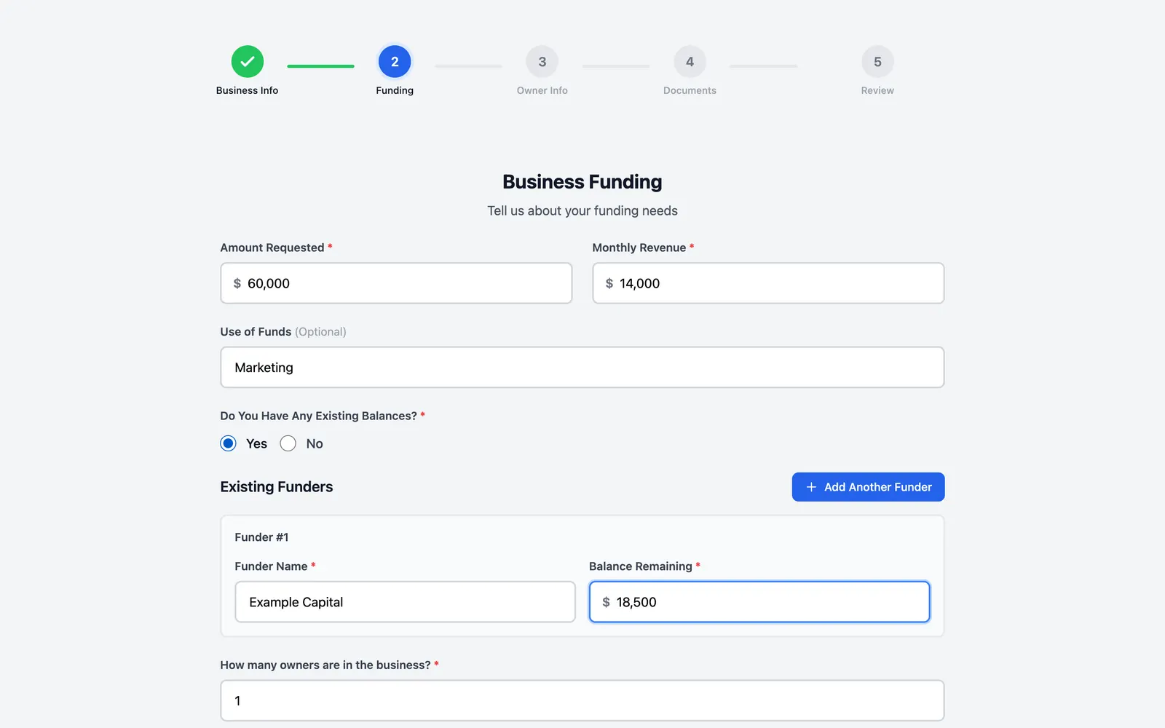
Task: Click the Existing Funders heading
Action: tap(277, 487)
